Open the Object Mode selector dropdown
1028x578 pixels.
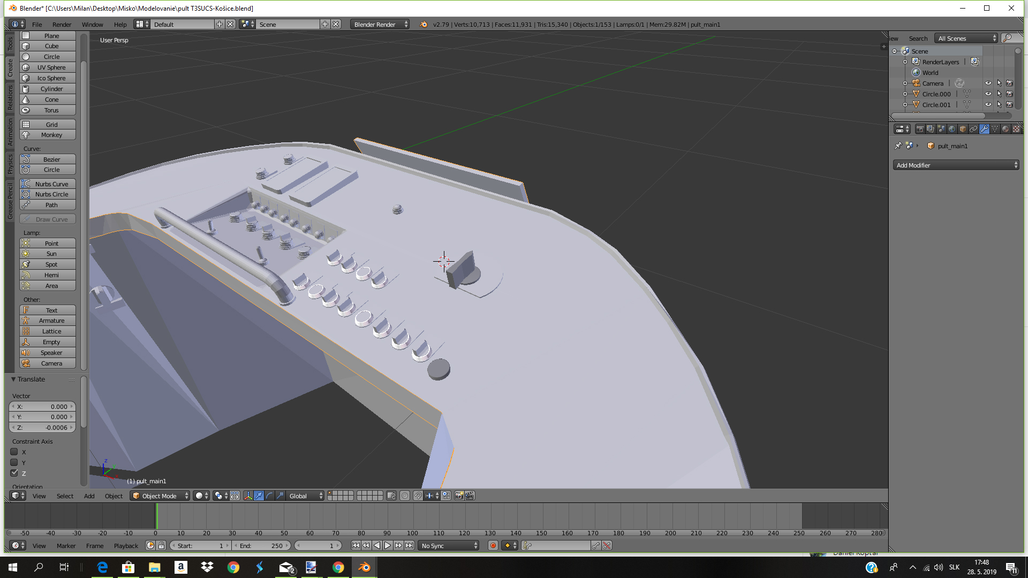point(160,496)
